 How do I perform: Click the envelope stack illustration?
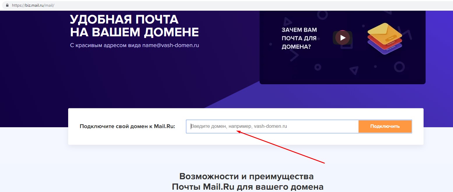385,39
